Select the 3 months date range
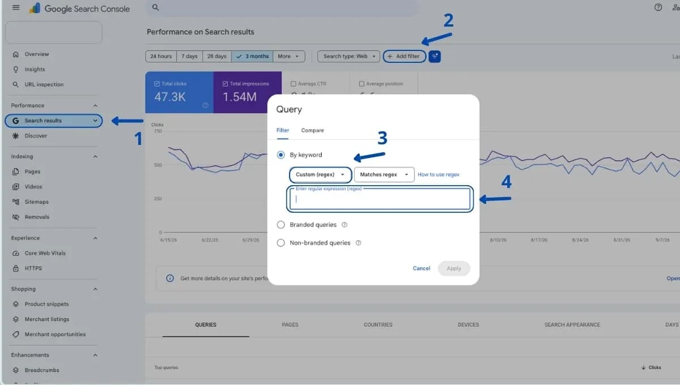This screenshot has width=680, height=385. point(252,56)
